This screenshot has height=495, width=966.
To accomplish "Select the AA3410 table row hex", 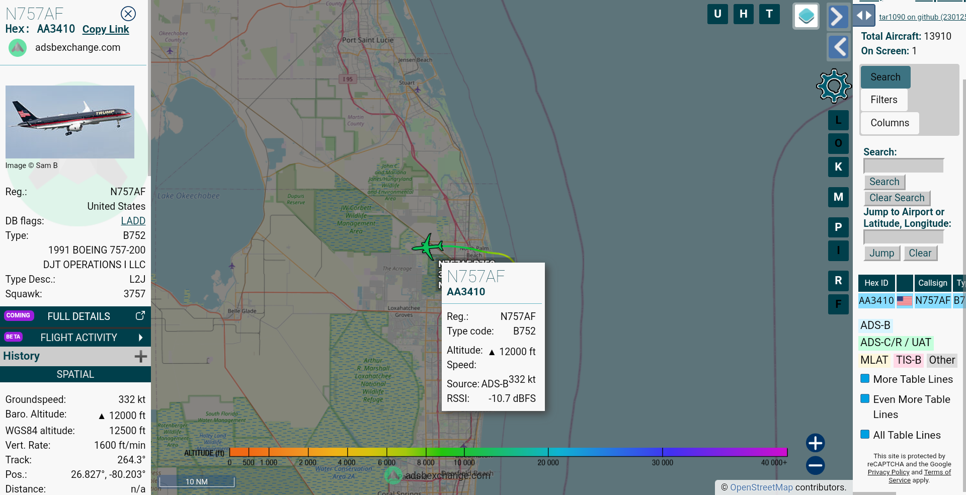I will pyautogui.click(x=876, y=300).
